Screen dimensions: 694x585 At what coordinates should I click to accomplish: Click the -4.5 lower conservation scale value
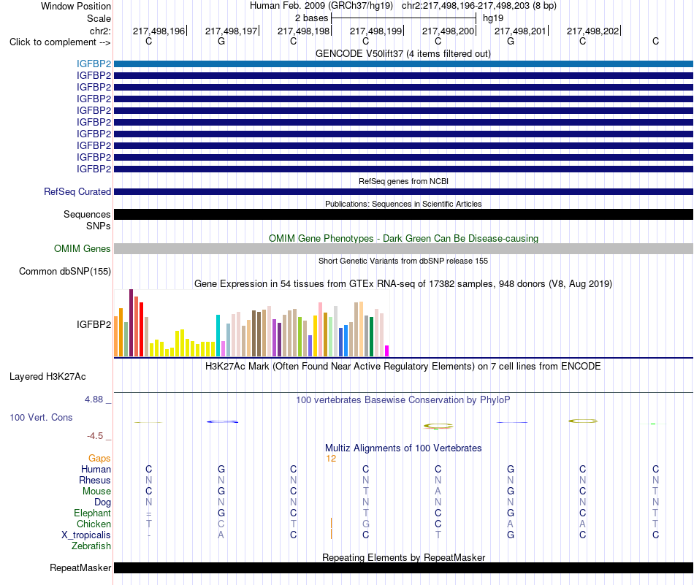pos(95,436)
